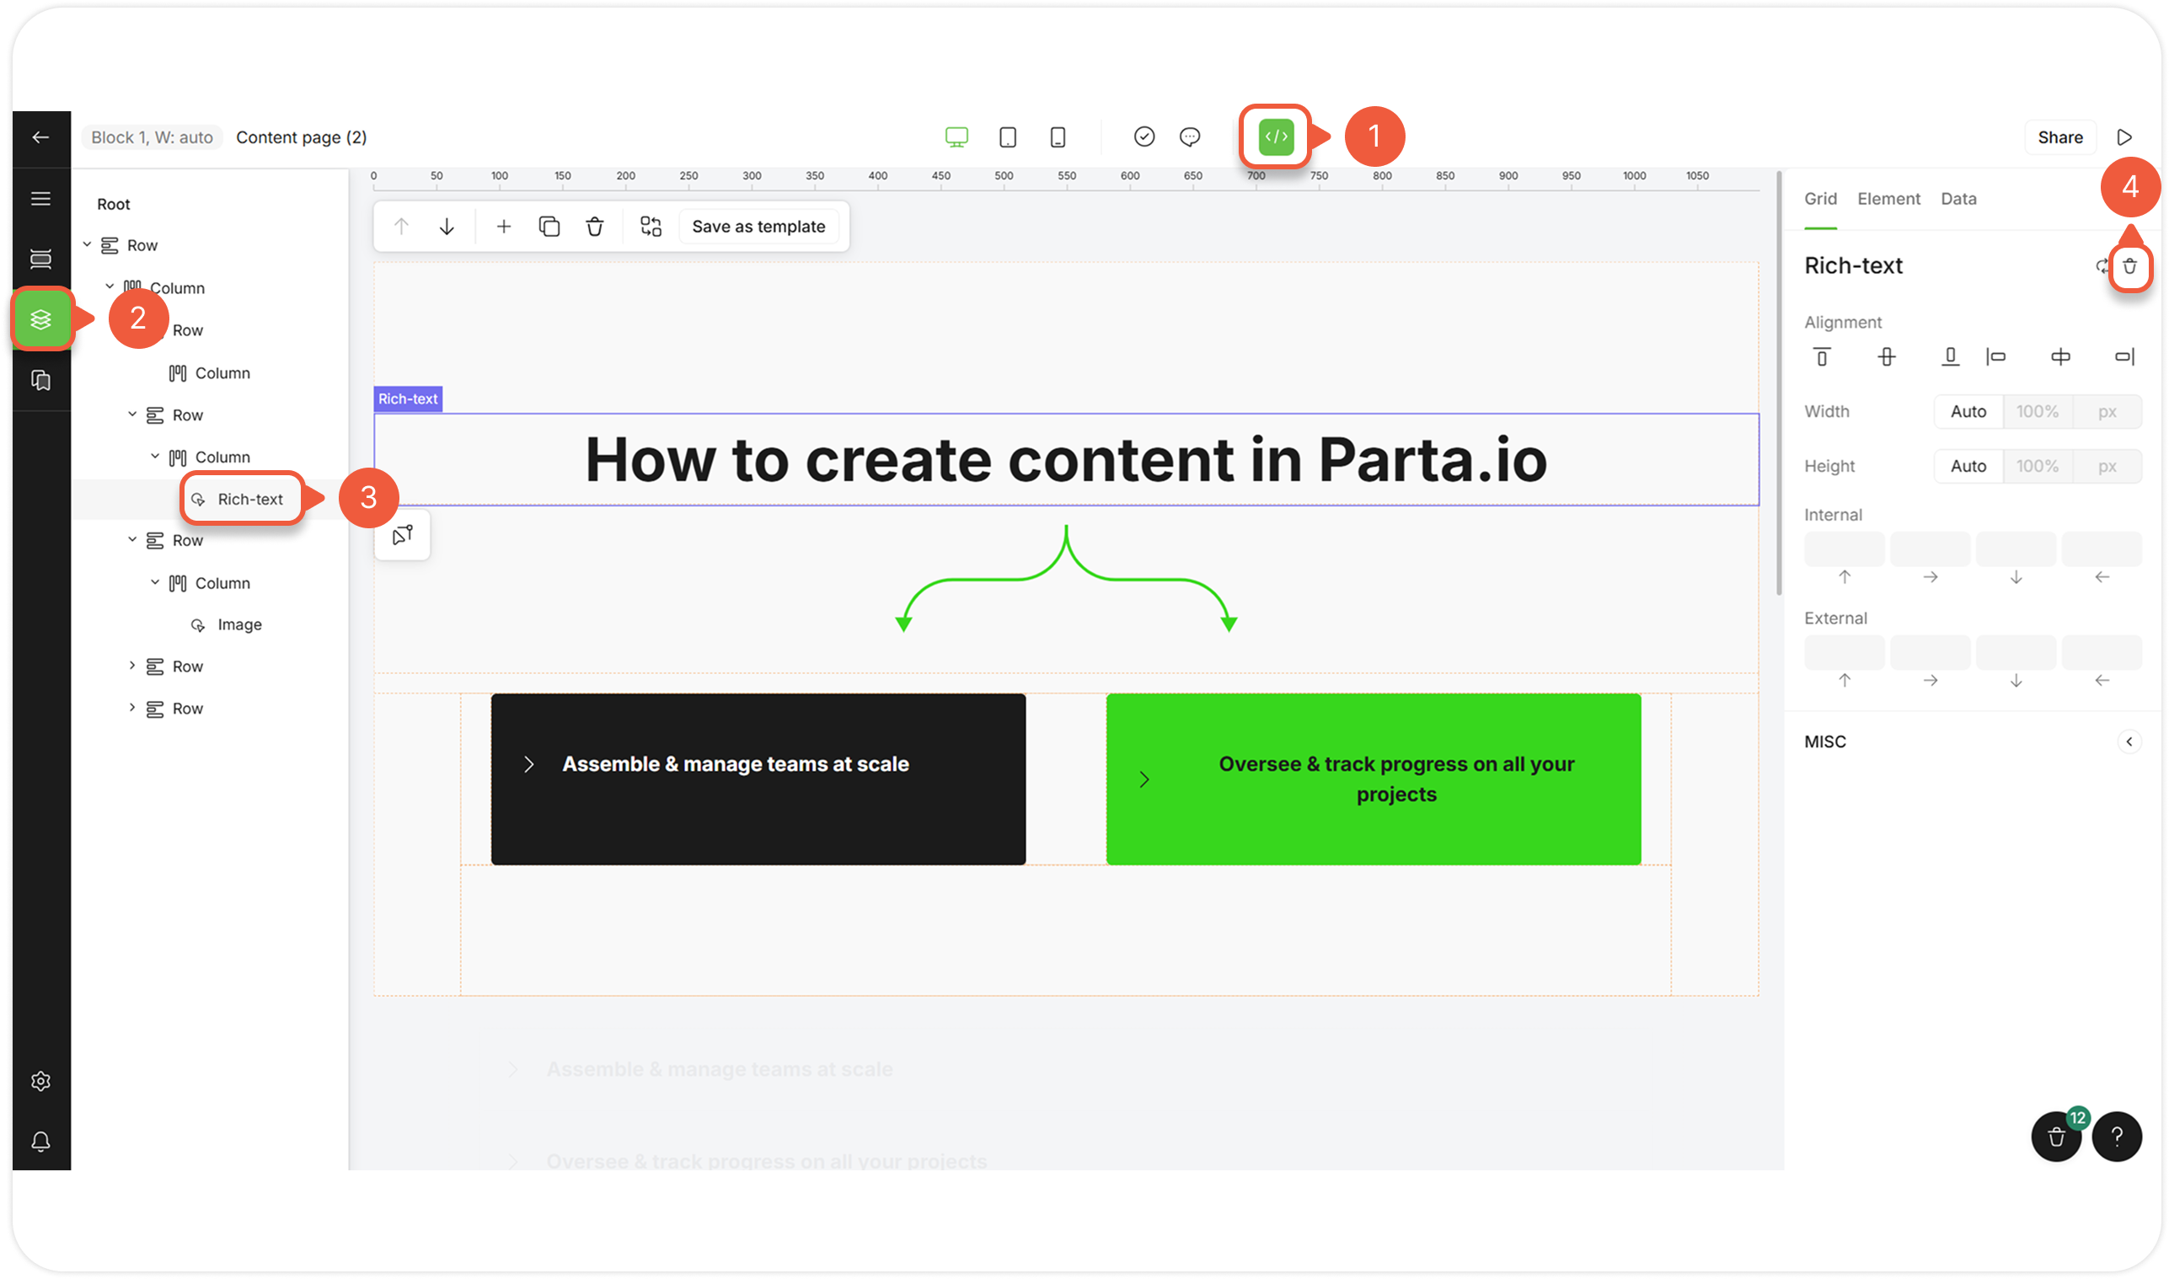Set Height unit to px
The image size is (2169, 1279).
tap(2107, 466)
